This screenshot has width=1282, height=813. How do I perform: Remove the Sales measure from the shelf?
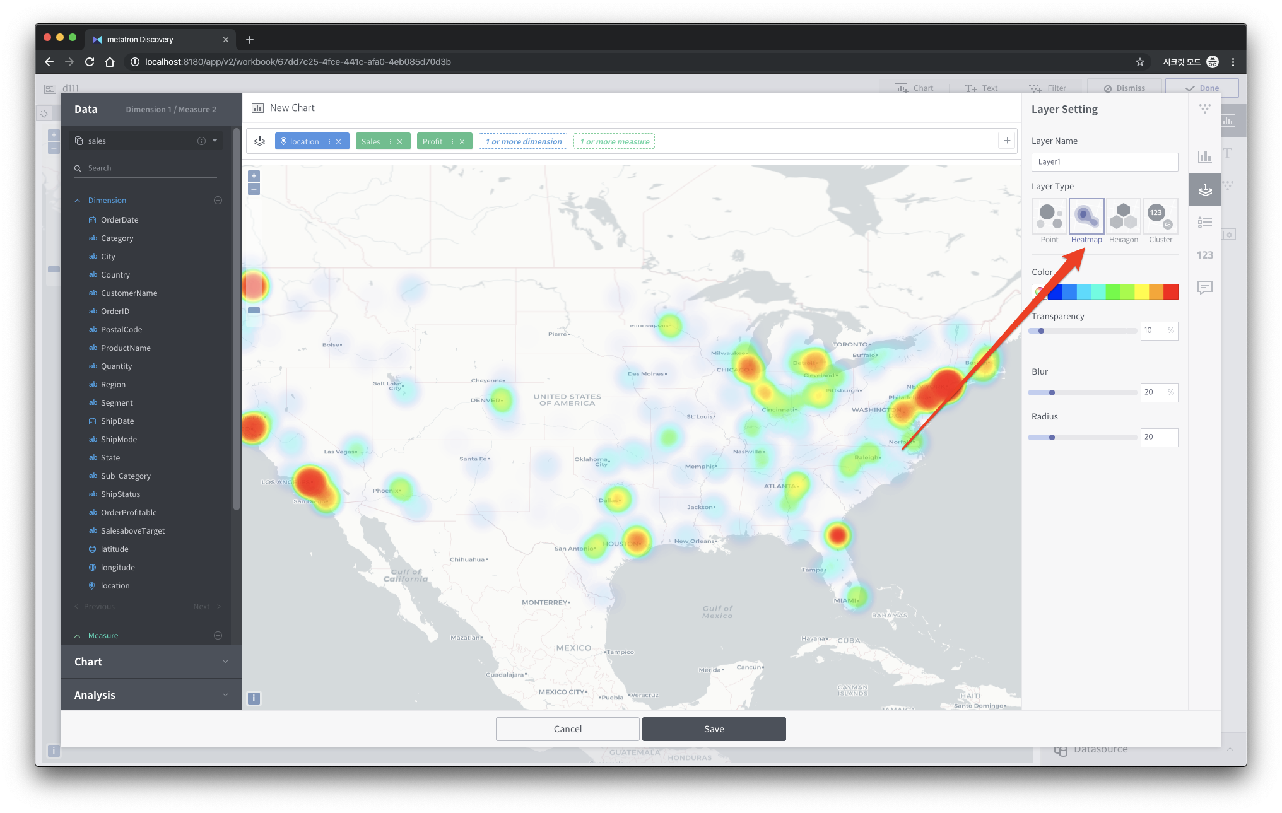click(400, 141)
